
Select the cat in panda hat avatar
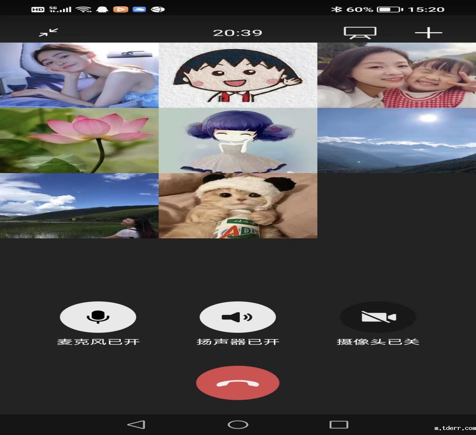point(238,206)
